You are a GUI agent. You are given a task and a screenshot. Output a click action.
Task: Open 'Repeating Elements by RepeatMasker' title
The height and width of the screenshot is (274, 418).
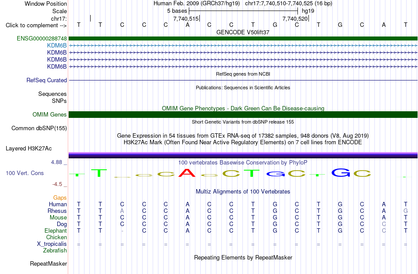pyautogui.click(x=243, y=257)
